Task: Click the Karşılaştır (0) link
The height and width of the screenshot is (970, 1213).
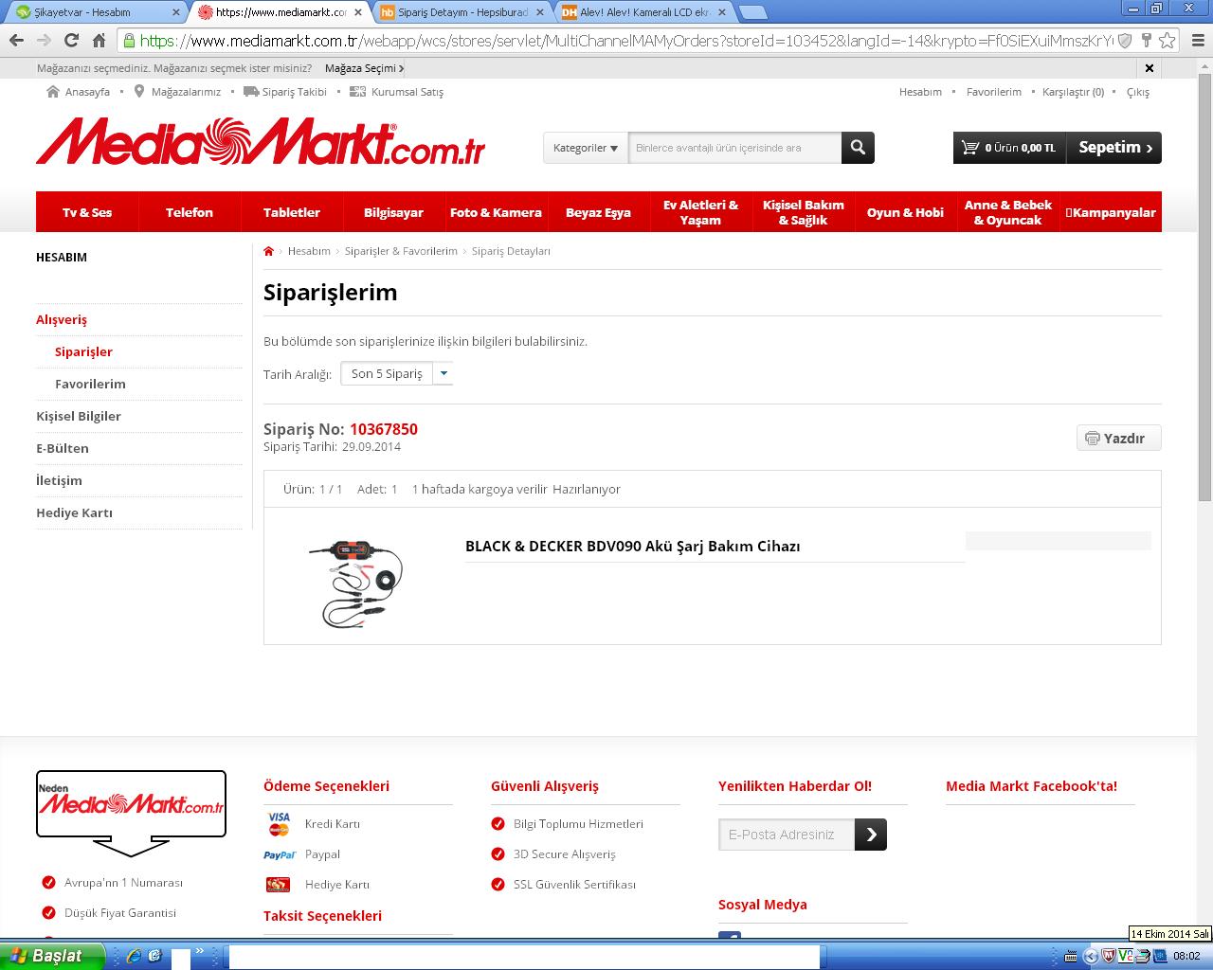Action: pos(1073,92)
